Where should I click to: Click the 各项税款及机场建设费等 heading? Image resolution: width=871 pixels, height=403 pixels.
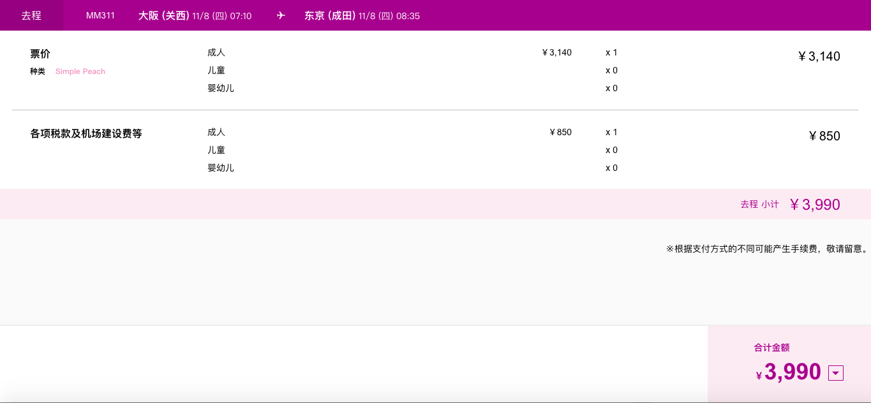[x=86, y=133]
